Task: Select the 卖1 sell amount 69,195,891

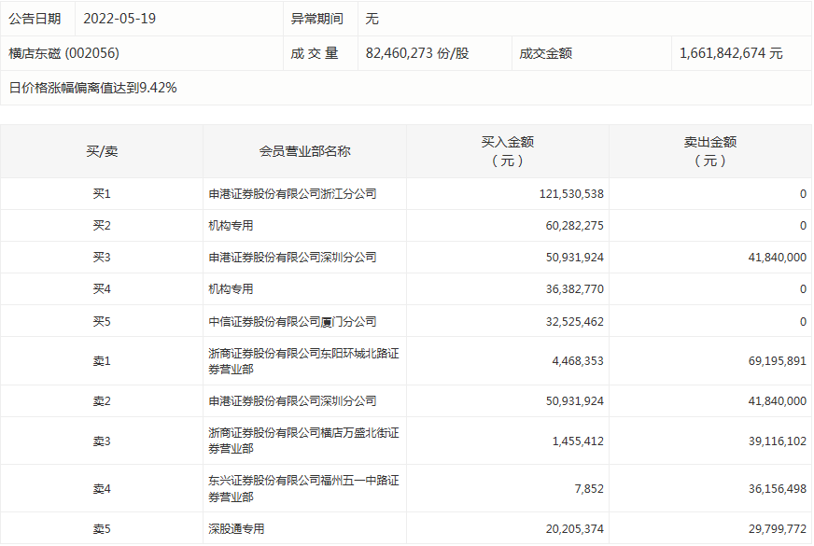Action: pos(770,361)
